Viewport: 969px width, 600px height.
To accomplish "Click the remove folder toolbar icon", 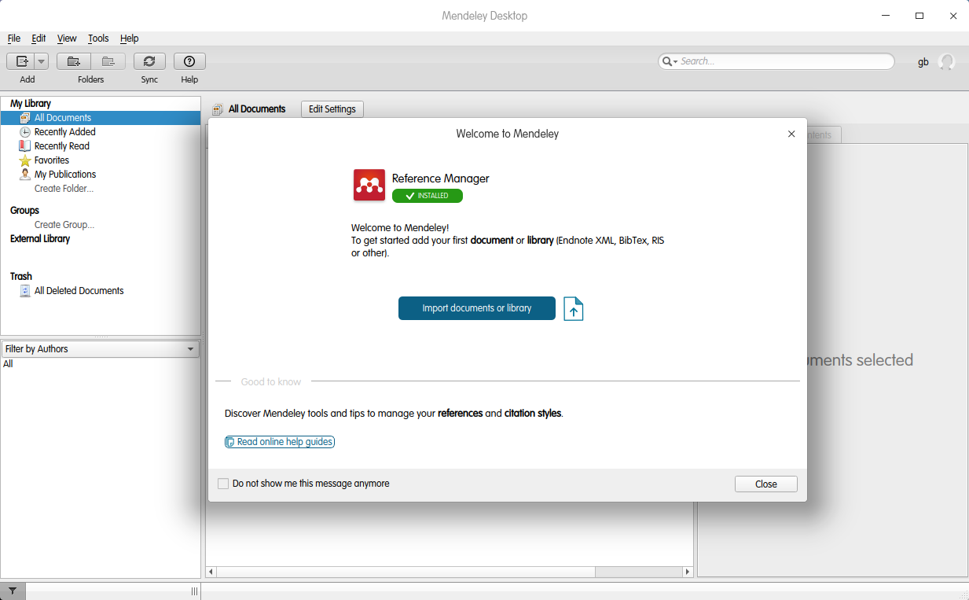I will [108, 61].
